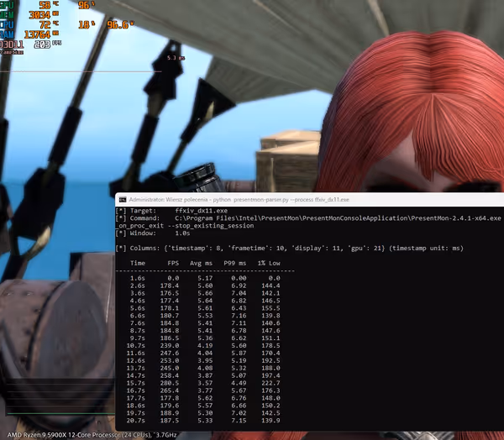This screenshot has height=440, width=504.
Task: Click FPS value 280.5 in the 15.7s row
Action: 170,383
